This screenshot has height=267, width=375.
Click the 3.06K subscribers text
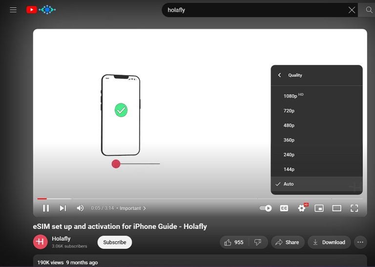[69, 246]
